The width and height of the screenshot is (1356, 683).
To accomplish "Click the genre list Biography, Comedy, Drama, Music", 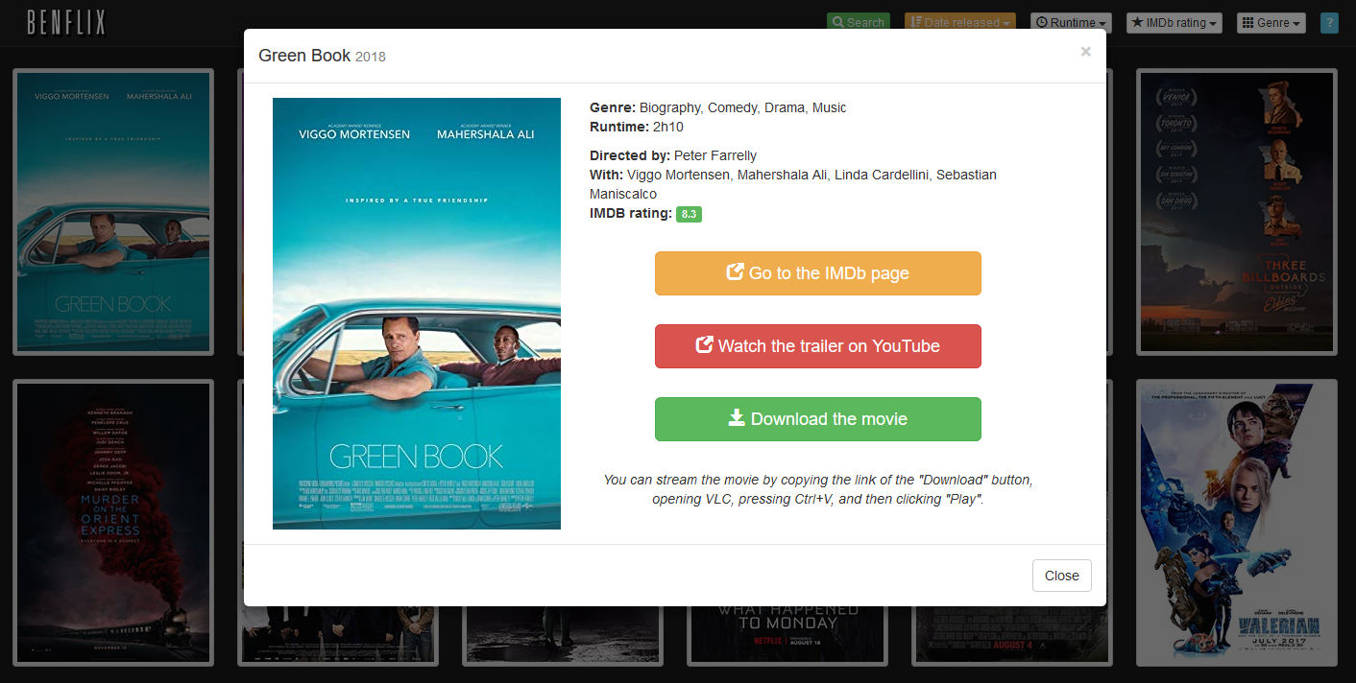I will click(742, 107).
